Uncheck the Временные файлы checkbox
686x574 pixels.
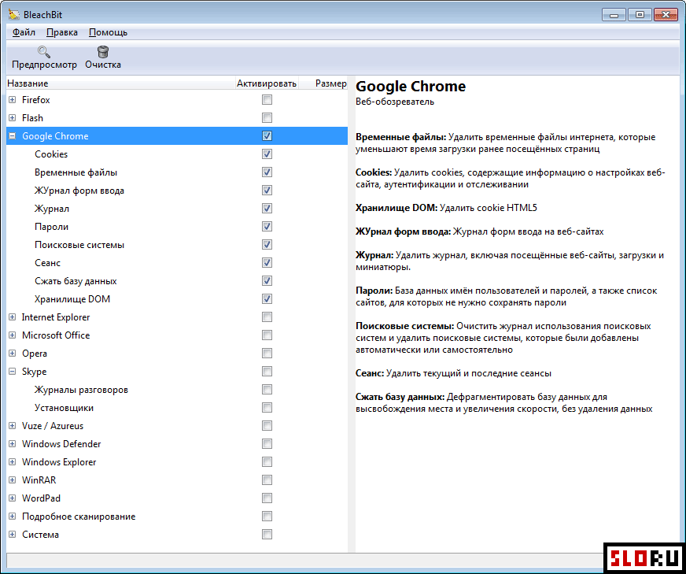267,172
